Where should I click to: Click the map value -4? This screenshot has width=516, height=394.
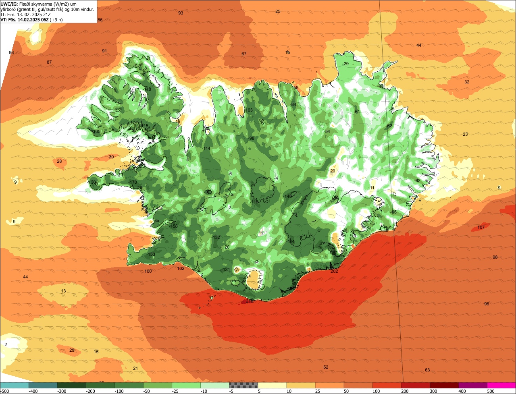[x=276, y=178]
